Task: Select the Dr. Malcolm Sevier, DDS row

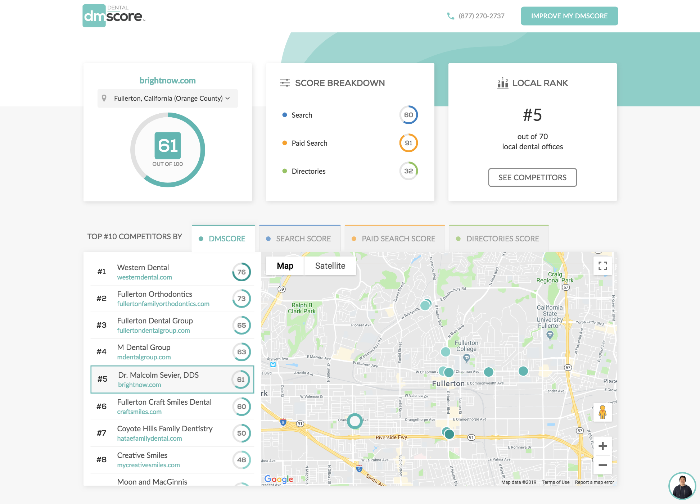Action: pyautogui.click(x=172, y=380)
